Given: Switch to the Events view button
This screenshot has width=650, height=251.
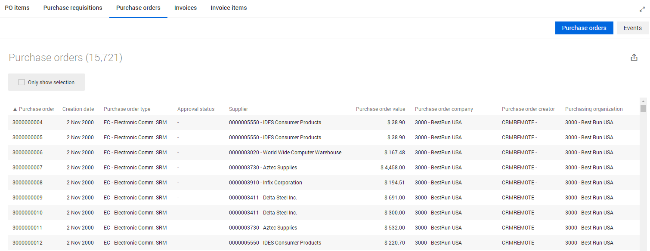Looking at the screenshot, I should coord(632,28).
